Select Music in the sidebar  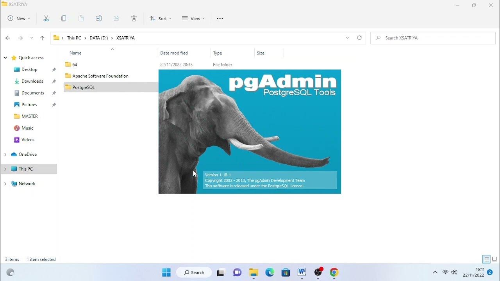[27, 128]
